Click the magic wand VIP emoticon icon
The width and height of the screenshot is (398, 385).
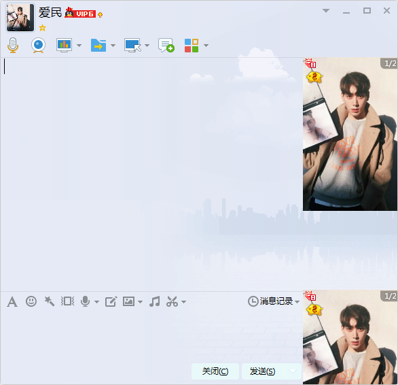(50, 301)
